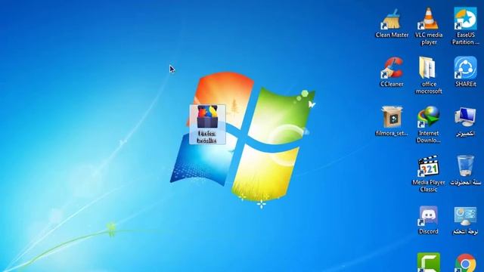The image size is (484, 272).
Task: Click the SHAREit shortcut icon
Action: point(465,68)
